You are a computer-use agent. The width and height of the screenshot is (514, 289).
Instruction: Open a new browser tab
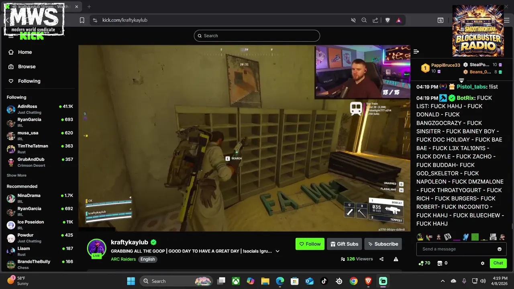pyautogui.click(x=89, y=7)
